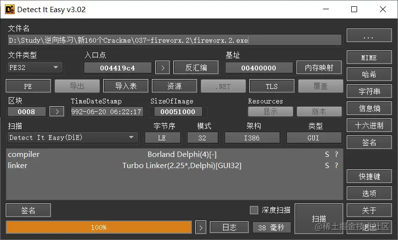The width and height of the screenshot is (398, 240).
Task: Open the 信息熵 entropy button
Action: (369, 108)
